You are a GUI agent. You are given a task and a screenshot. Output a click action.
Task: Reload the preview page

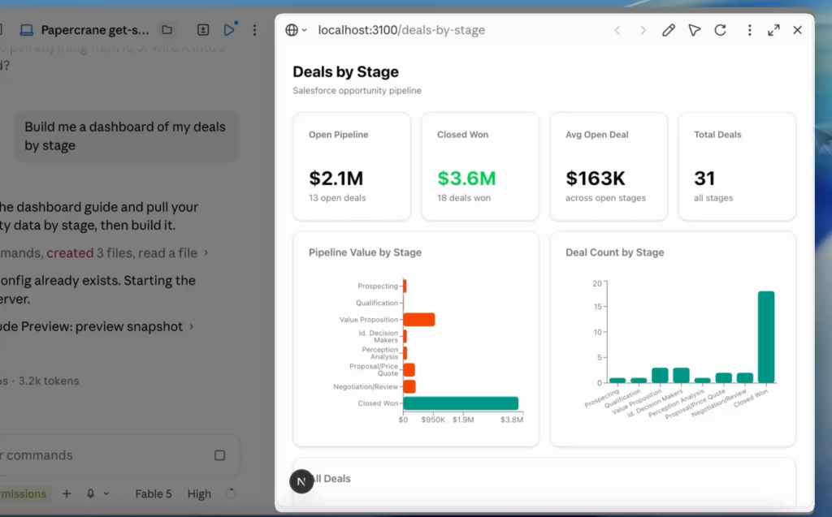pyautogui.click(x=720, y=30)
